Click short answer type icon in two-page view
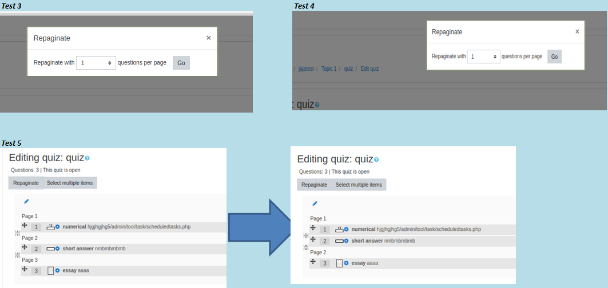The width and height of the screenshot is (608, 288). tap(339, 241)
